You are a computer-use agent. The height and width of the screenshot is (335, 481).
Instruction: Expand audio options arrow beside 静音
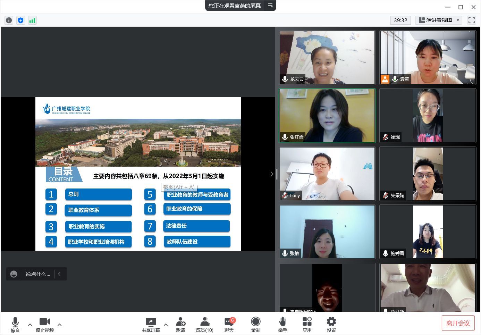pos(30,325)
